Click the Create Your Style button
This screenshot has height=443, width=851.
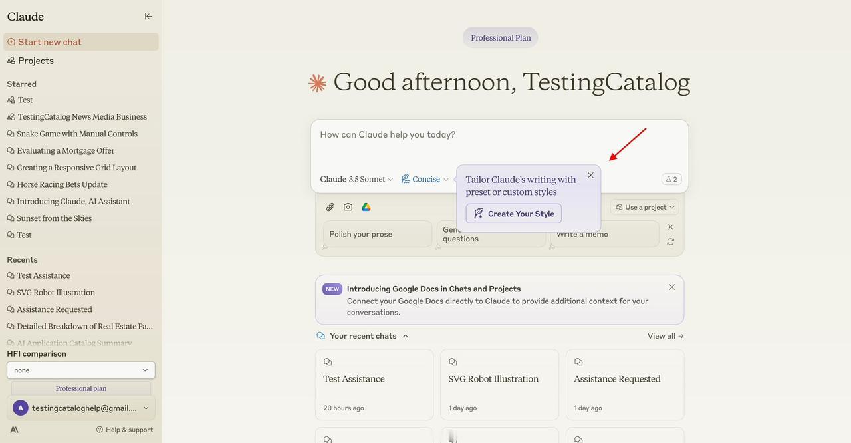(x=514, y=214)
